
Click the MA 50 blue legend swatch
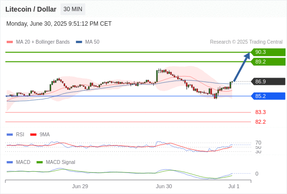pyautogui.click(x=79, y=42)
